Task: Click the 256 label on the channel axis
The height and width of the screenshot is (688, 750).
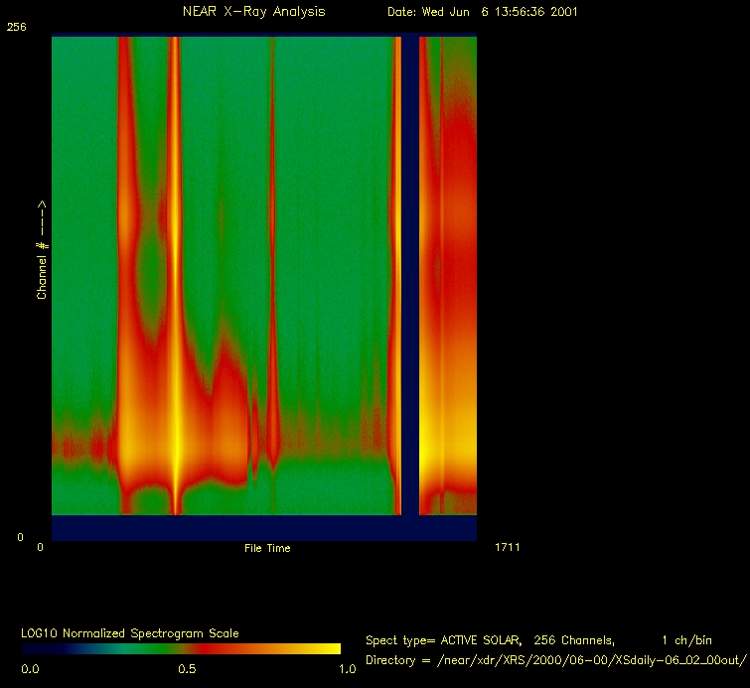Action: pos(16,28)
